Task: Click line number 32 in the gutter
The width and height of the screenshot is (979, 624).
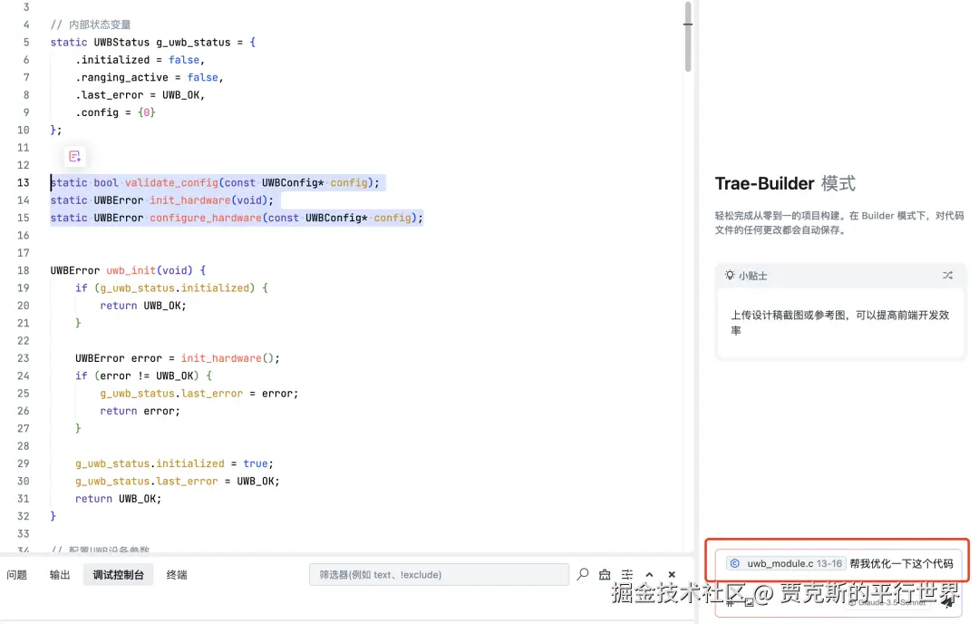Action: coord(23,516)
